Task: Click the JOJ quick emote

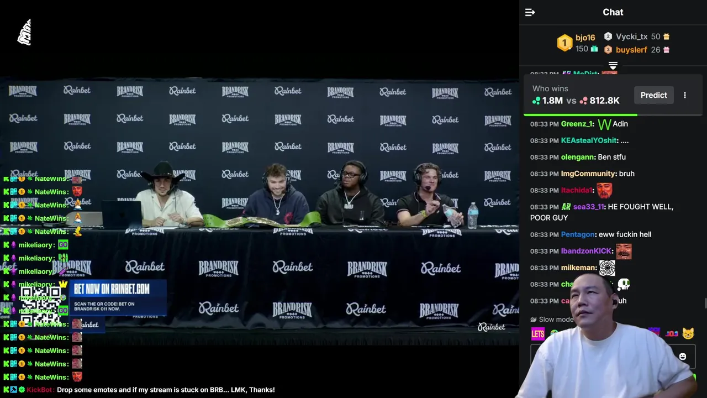Action: click(x=672, y=333)
